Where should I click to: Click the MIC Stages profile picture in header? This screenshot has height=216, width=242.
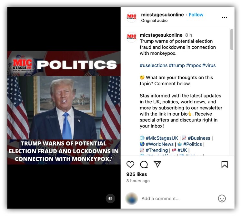[x=132, y=17]
